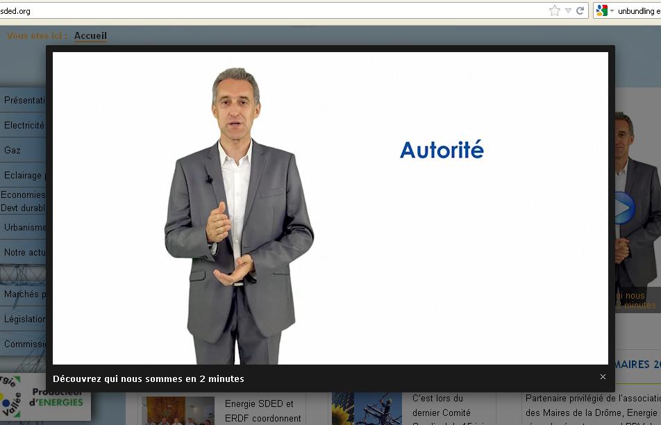661x425 pixels.
Task: Go to the Accueil link
Action: [90, 35]
